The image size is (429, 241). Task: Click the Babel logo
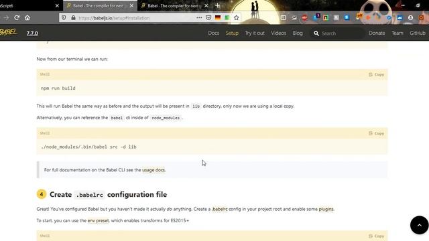[8, 32]
